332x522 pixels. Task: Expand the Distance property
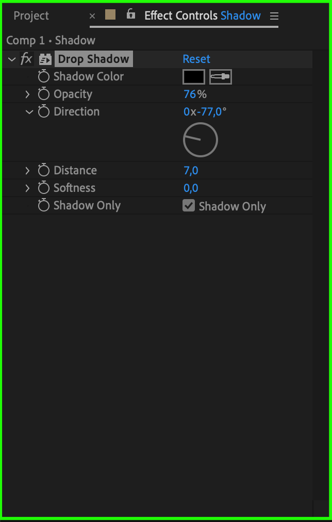[28, 171]
